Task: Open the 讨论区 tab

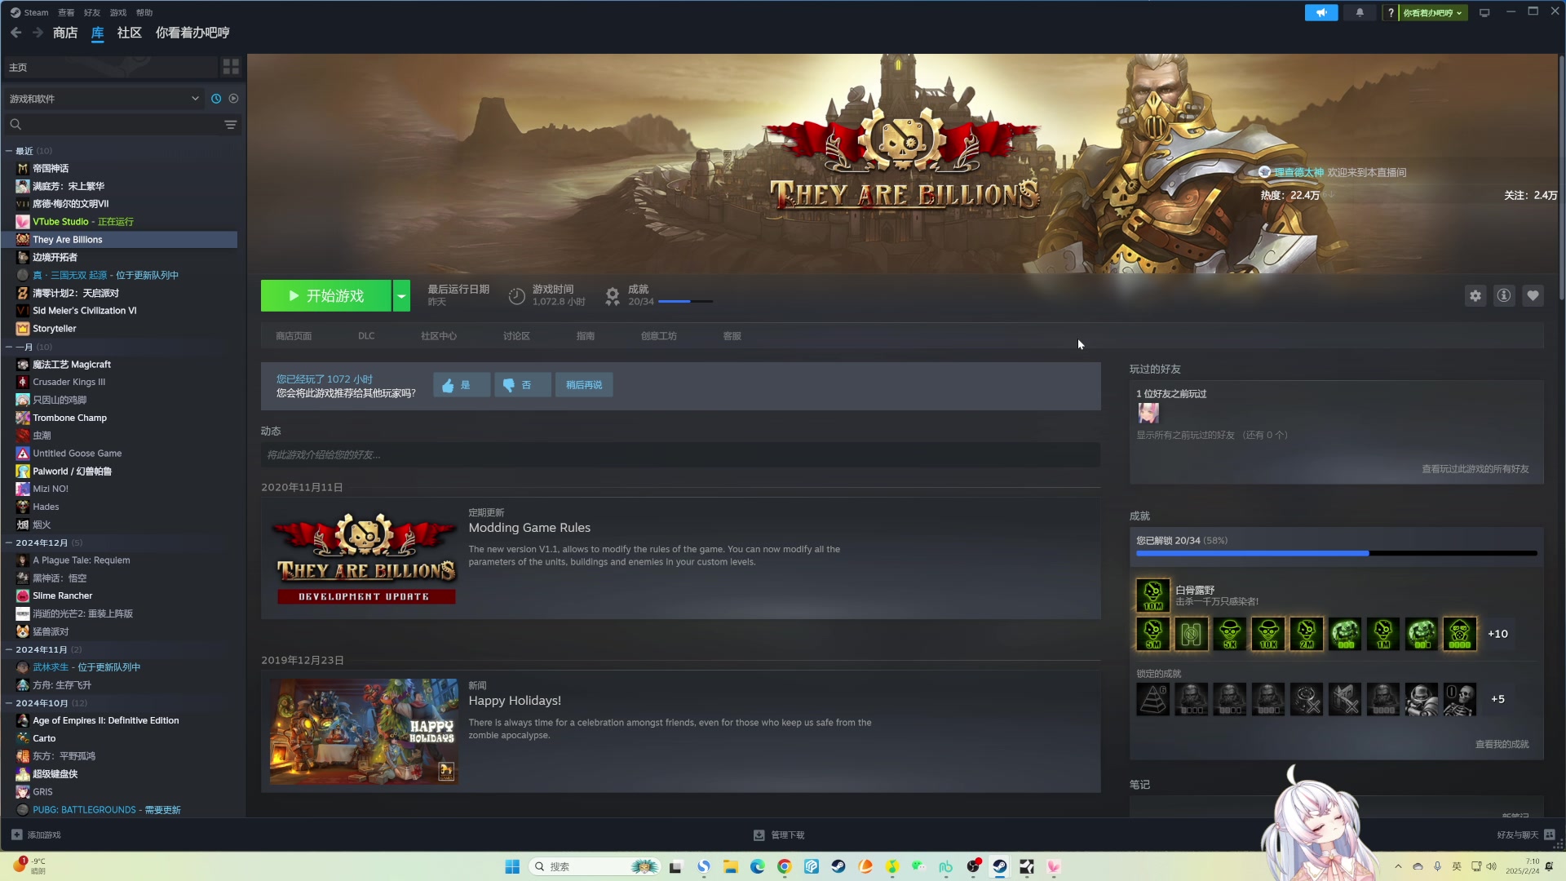Action: point(516,336)
